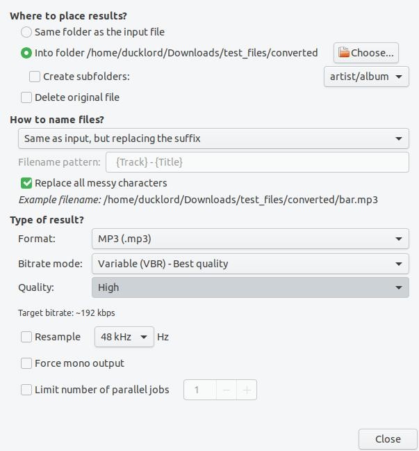This screenshot has height=451, width=419.
Task: Open the 48 kHz sample rate dropdown
Action: click(x=124, y=337)
